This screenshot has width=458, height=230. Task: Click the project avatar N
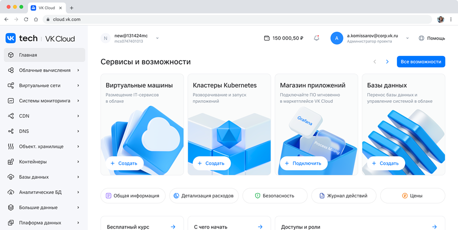pos(105,38)
